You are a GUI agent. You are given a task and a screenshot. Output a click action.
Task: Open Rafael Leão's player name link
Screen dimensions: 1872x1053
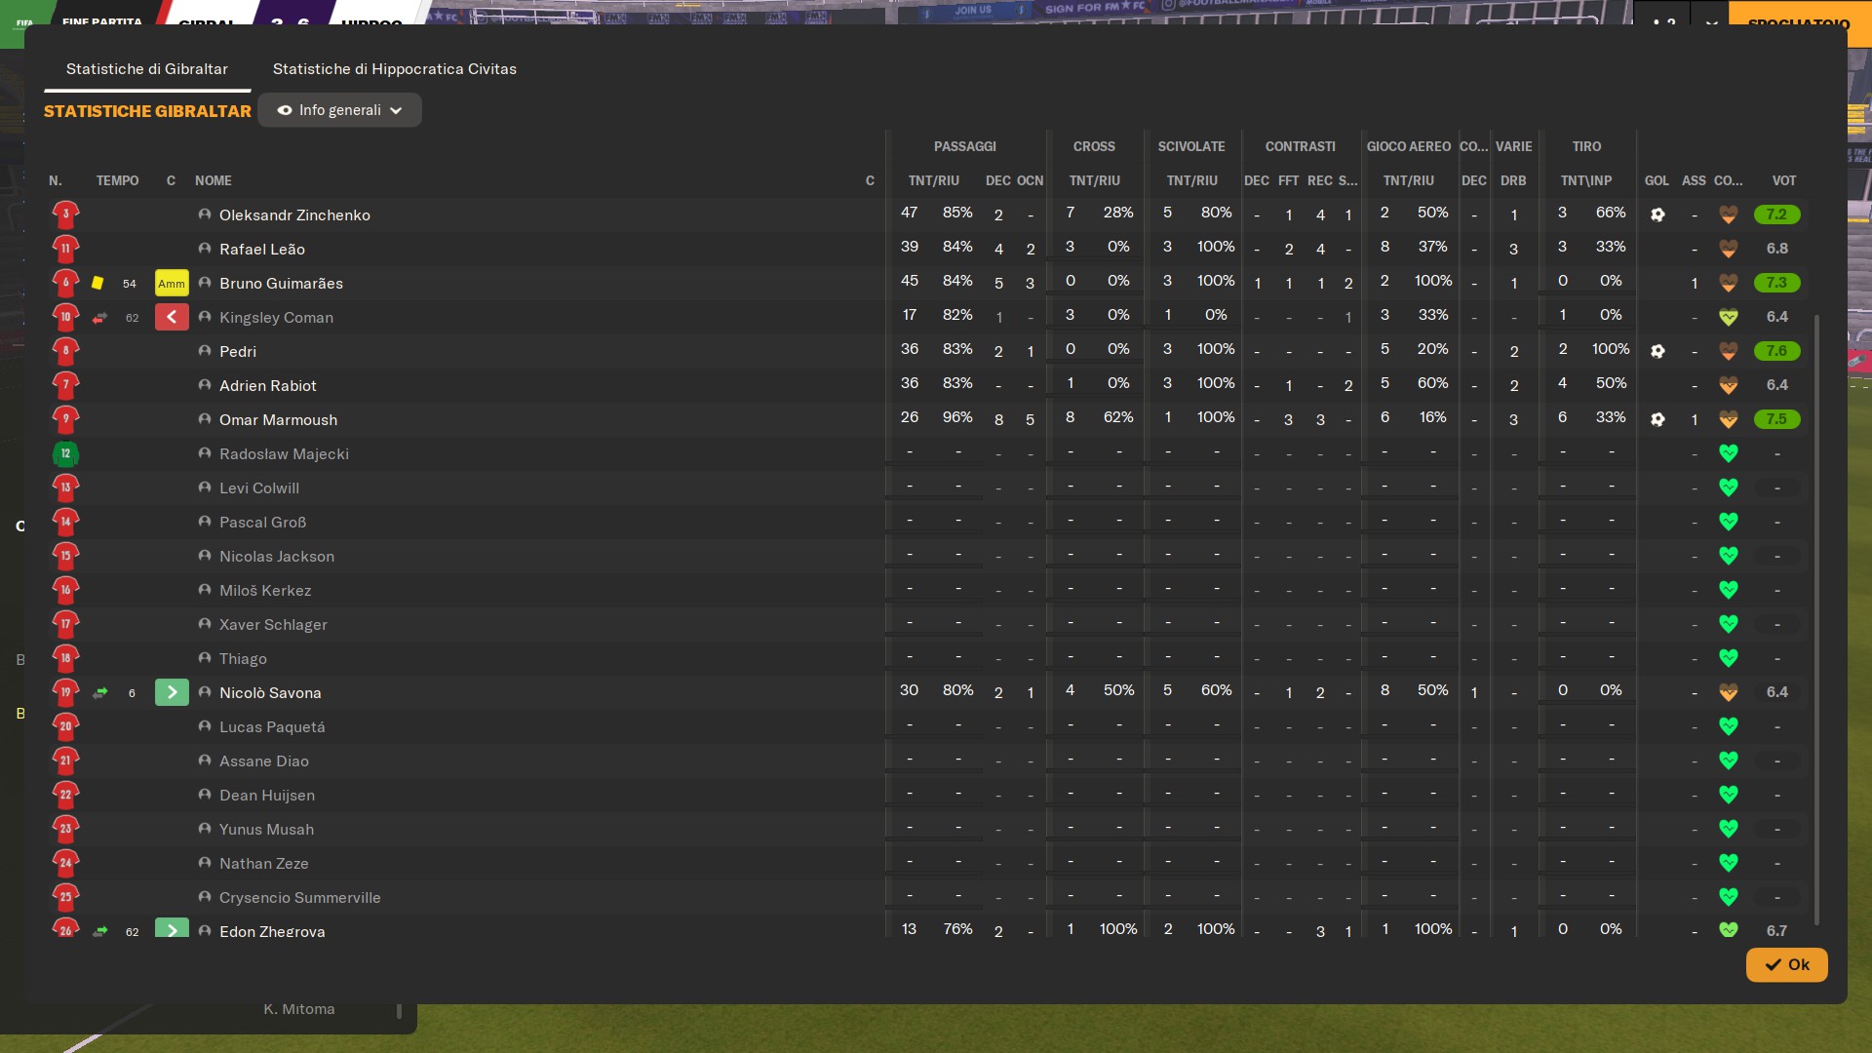(261, 249)
